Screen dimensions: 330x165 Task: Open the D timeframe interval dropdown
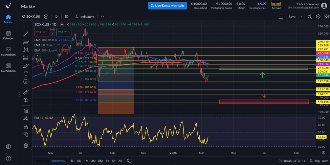pyautogui.click(x=56, y=17)
